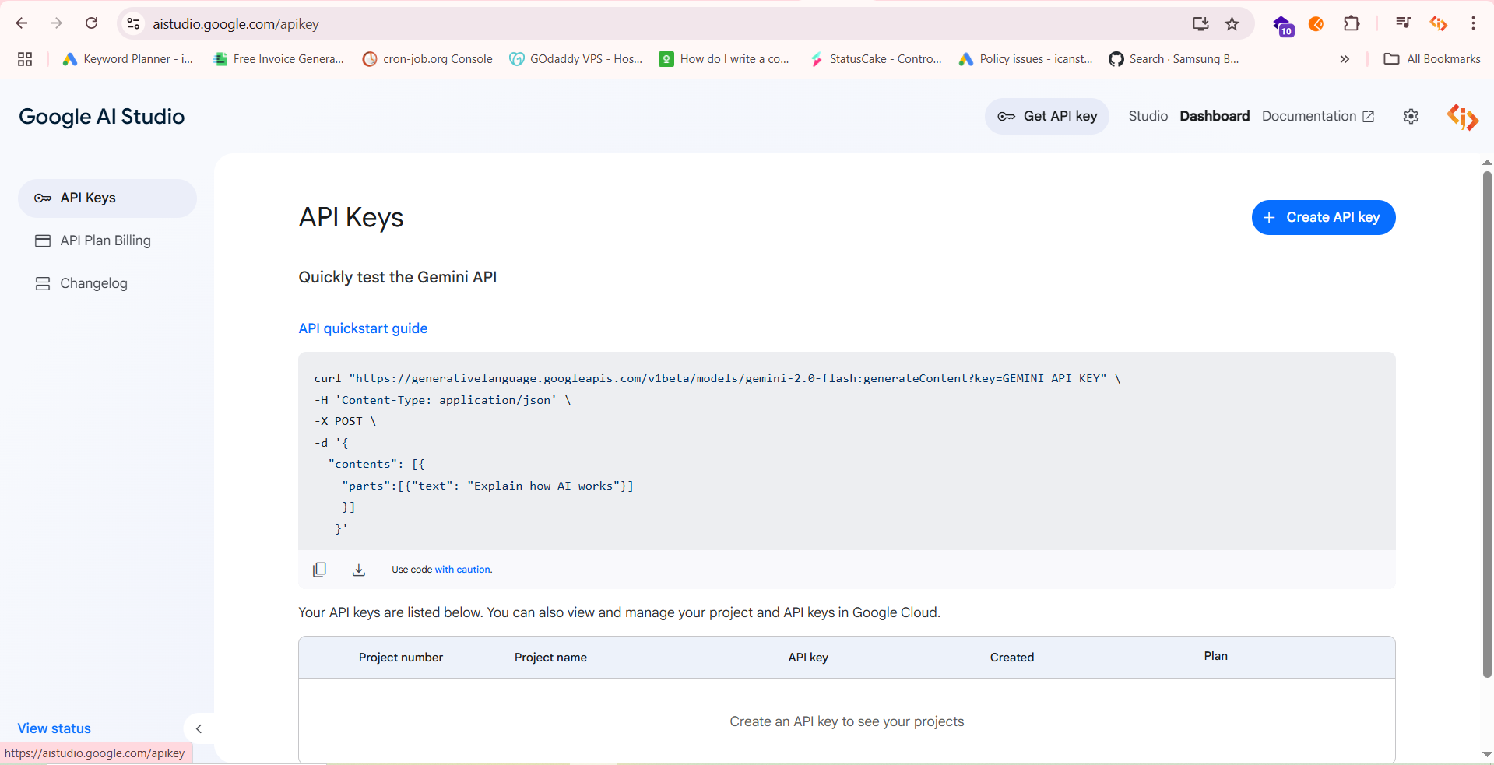Open Policy issues bookmark
The image size is (1494, 765).
tap(1025, 59)
